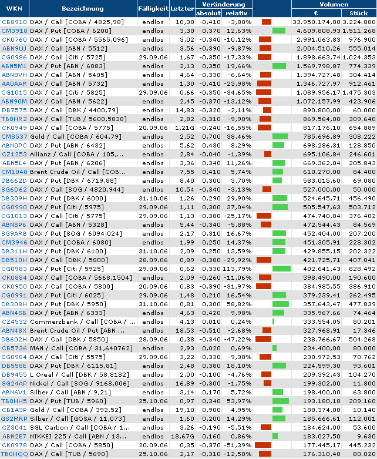377x459 pixels.
Task: Click last price 18,67G for NIKKEI 225
Action: pyautogui.click(x=183, y=436)
